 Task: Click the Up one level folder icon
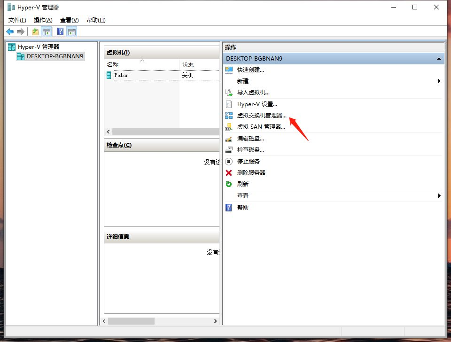(35, 31)
